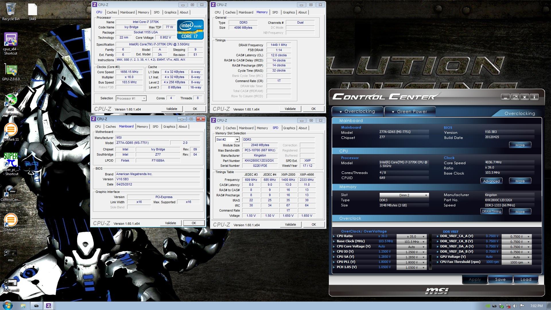Click Advanced button in CPU section
This screenshot has height=310, width=551.
491,181
